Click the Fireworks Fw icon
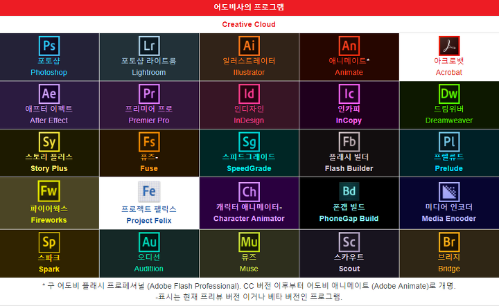Image resolution: width=499 pixels, height=306 pixels. [49, 191]
